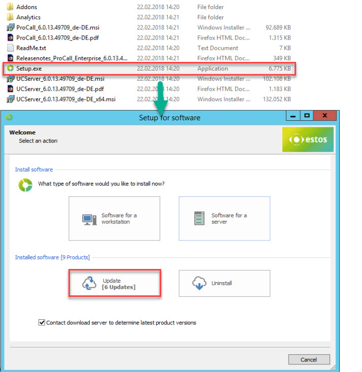Click the Uninstall option label
This screenshot has height=372, width=362.
click(x=222, y=283)
